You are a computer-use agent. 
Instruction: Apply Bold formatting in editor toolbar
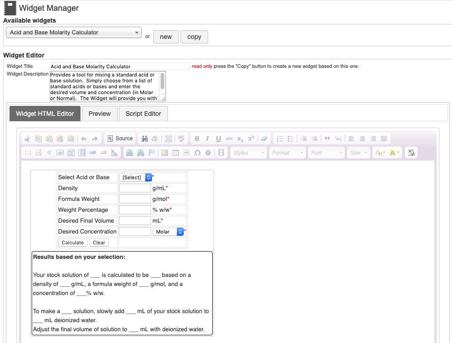pyautogui.click(x=197, y=138)
